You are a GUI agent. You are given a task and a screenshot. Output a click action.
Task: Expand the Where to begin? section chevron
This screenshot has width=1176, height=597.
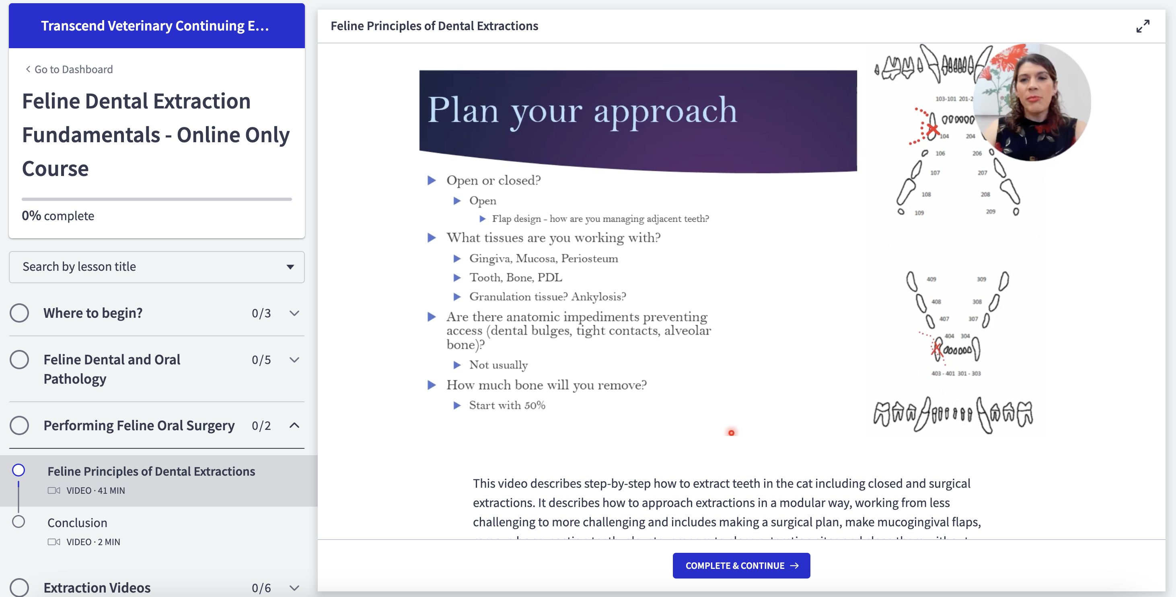pyautogui.click(x=294, y=313)
